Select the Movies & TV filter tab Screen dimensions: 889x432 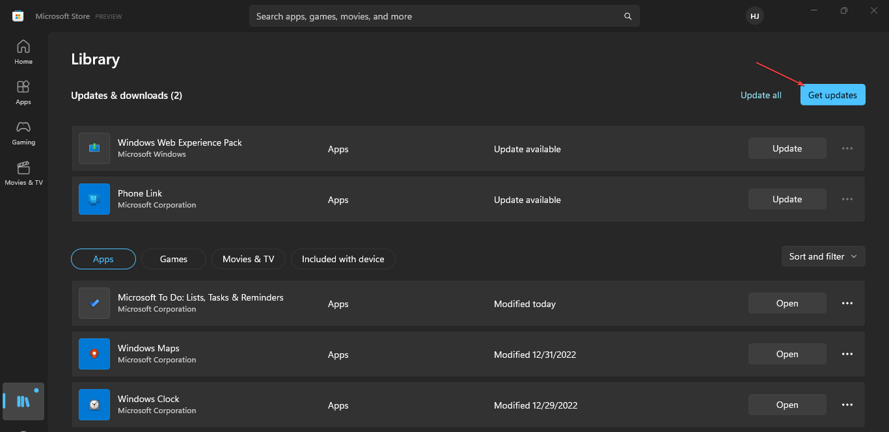point(248,258)
